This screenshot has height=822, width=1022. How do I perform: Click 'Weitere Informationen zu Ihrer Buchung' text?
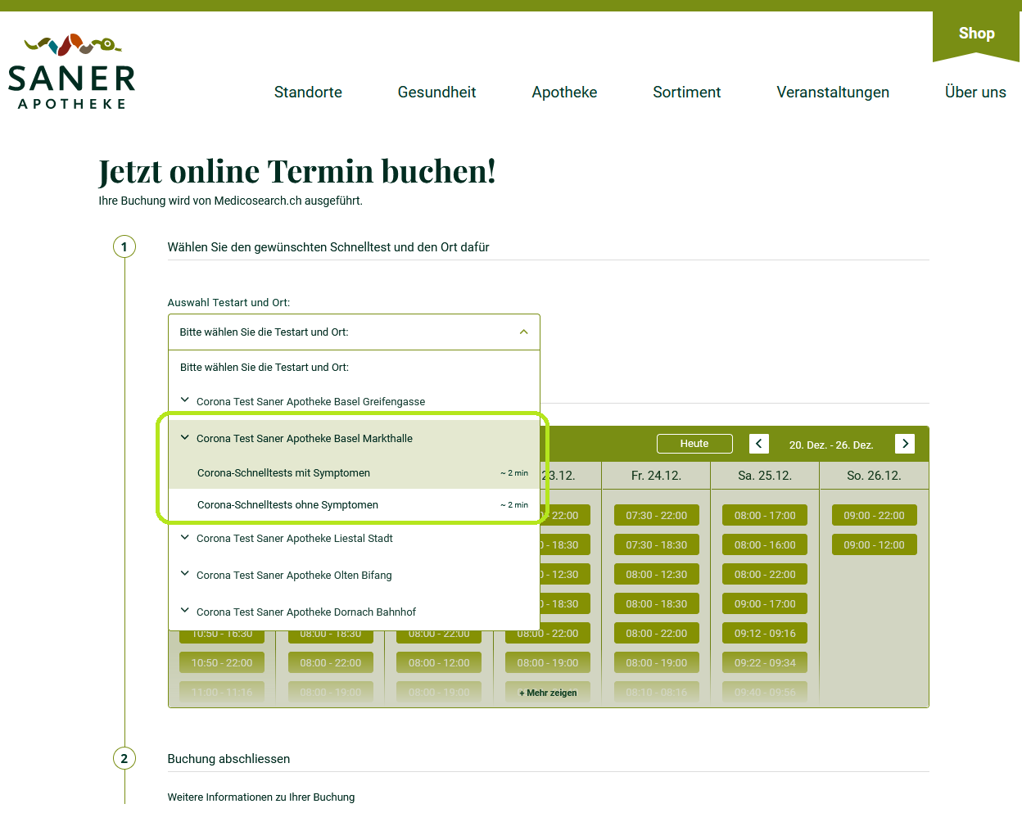pos(261,797)
